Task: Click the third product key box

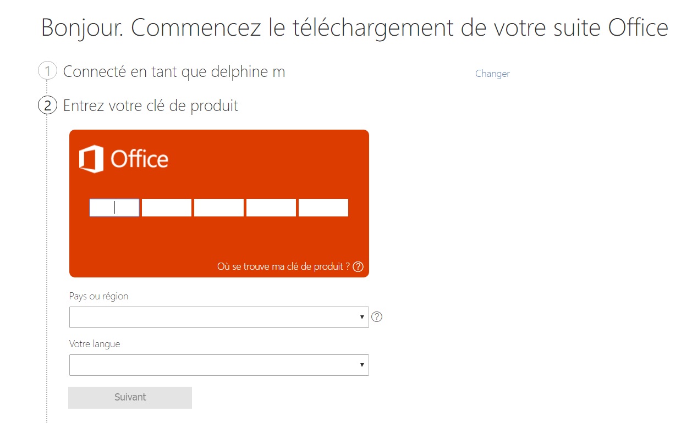Action: 219,208
